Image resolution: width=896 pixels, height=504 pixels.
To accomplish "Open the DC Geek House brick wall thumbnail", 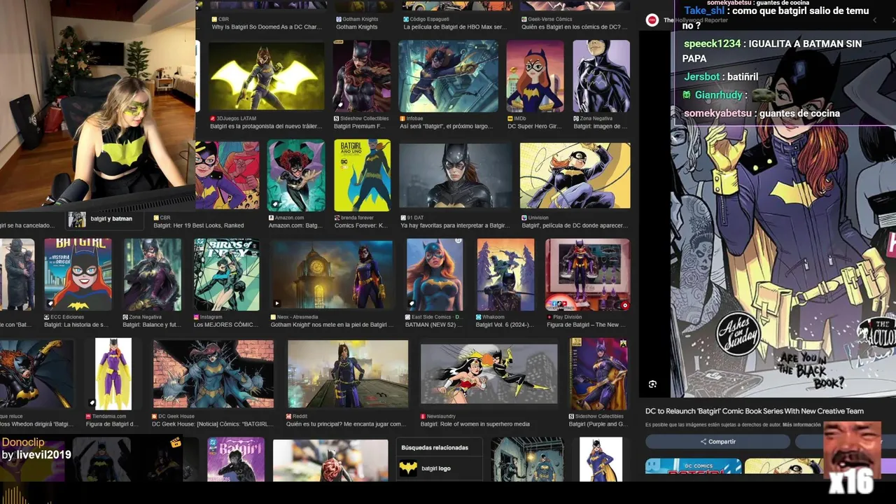I will [213, 374].
